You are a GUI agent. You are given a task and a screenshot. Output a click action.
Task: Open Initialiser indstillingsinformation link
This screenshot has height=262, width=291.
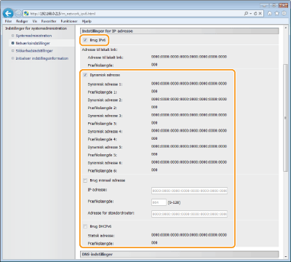click(x=42, y=58)
